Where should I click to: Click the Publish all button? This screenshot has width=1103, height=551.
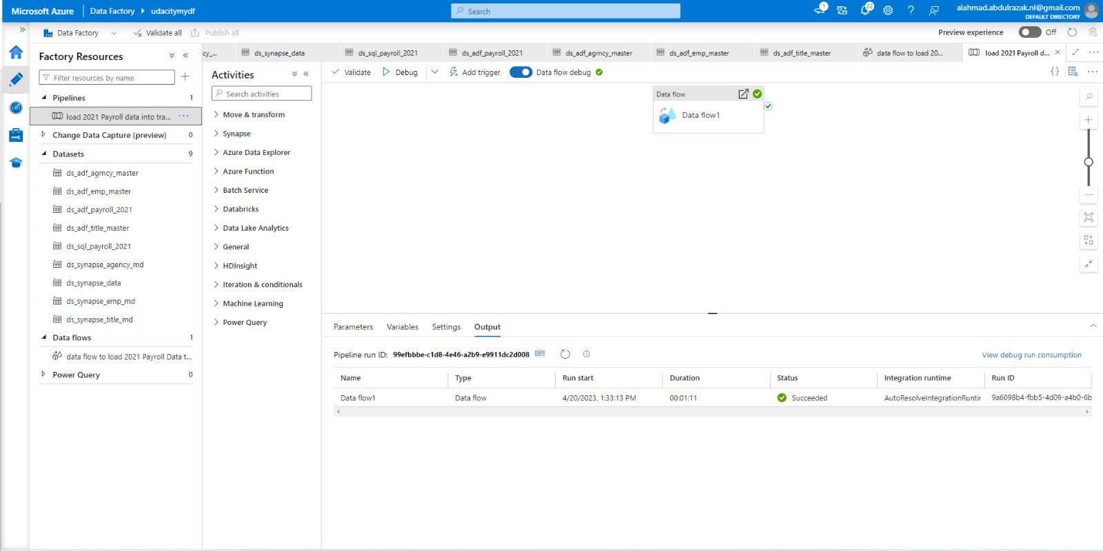pos(214,32)
